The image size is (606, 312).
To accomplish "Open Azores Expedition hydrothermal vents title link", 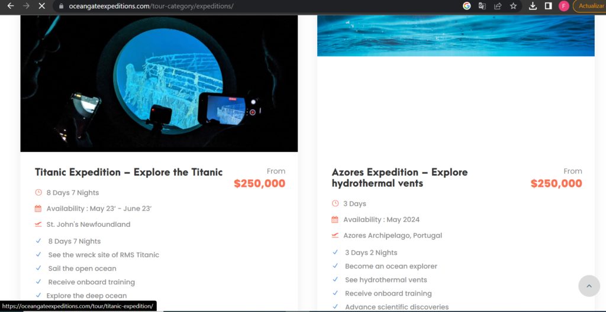I will [x=399, y=178].
